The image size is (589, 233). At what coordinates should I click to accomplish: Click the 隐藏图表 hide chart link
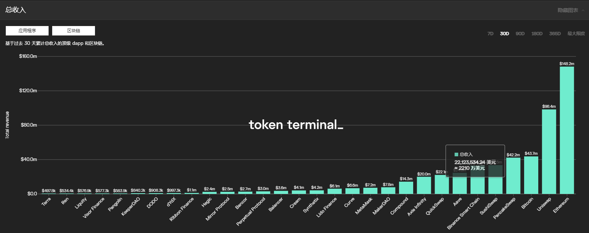[568, 10]
